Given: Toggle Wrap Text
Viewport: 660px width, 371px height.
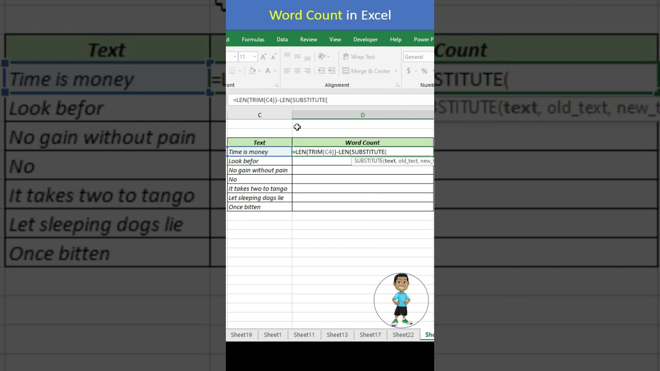Looking at the screenshot, I should (359, 57).
